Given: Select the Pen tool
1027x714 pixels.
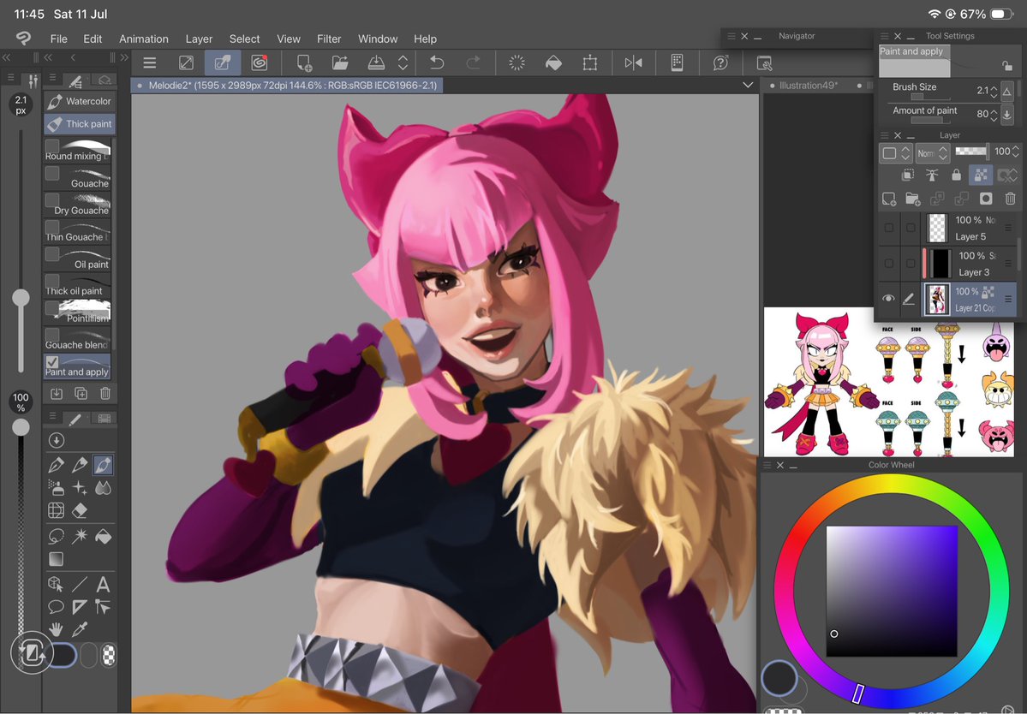Looking at the screenshot, I should pos(57,466).
